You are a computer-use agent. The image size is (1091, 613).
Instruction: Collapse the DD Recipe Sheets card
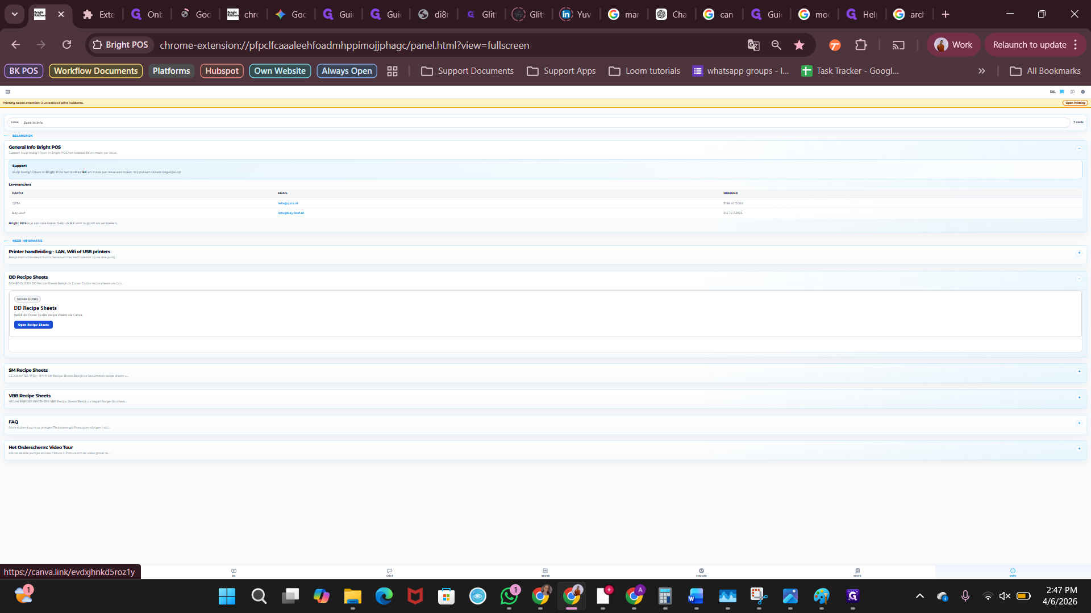(1078, 279)
